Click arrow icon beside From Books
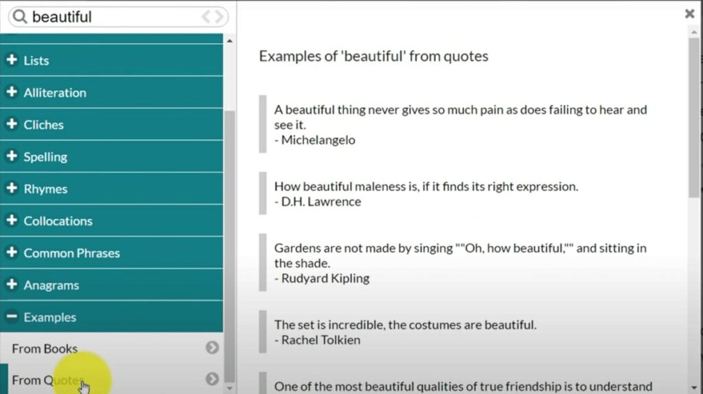Viewport: 703px width, 394px height. [212, 347]
